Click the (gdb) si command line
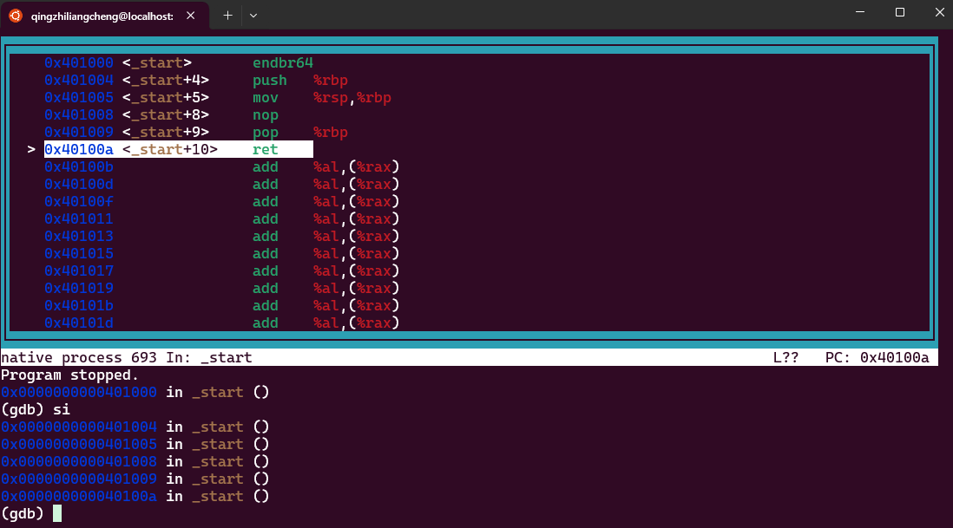 tap(36, 409)
